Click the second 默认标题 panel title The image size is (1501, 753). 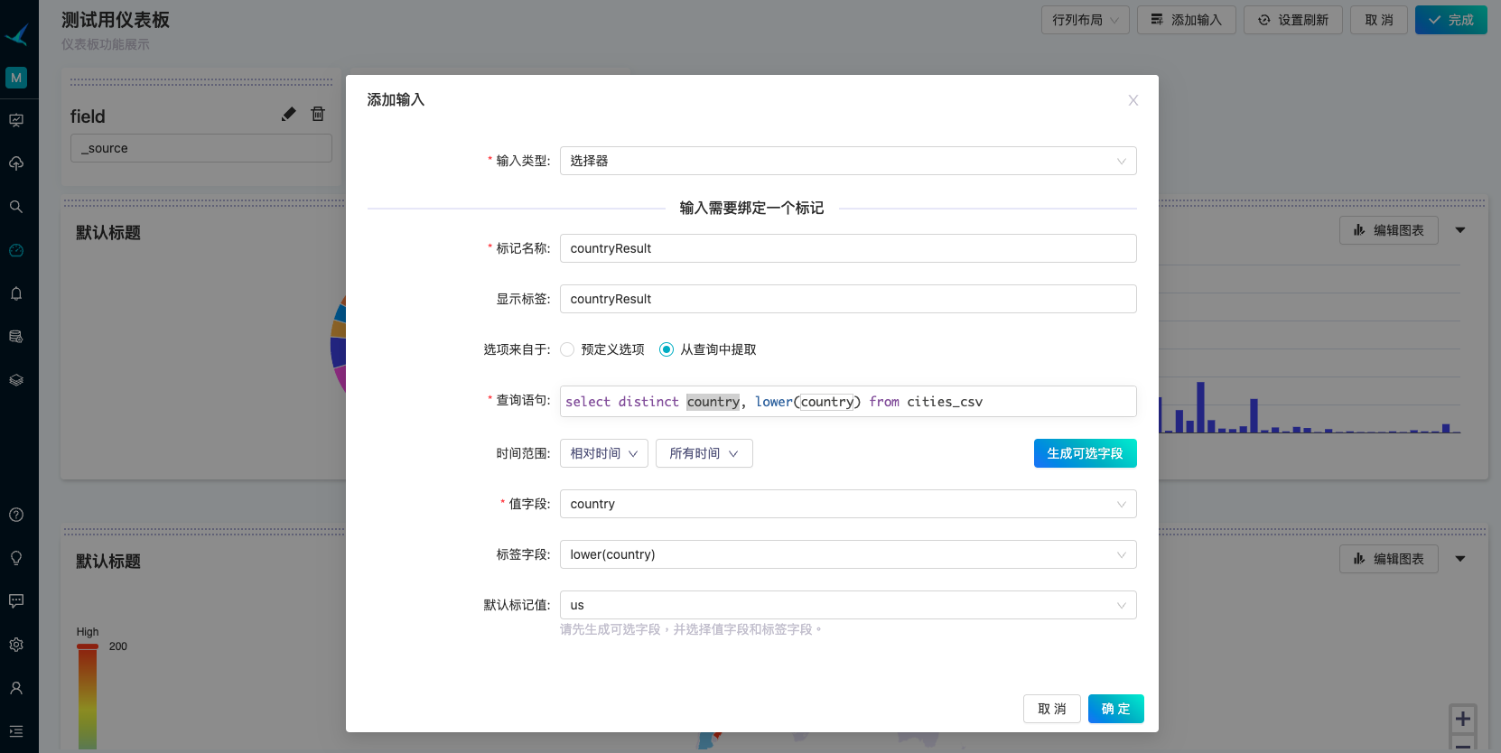coord(108,562)
